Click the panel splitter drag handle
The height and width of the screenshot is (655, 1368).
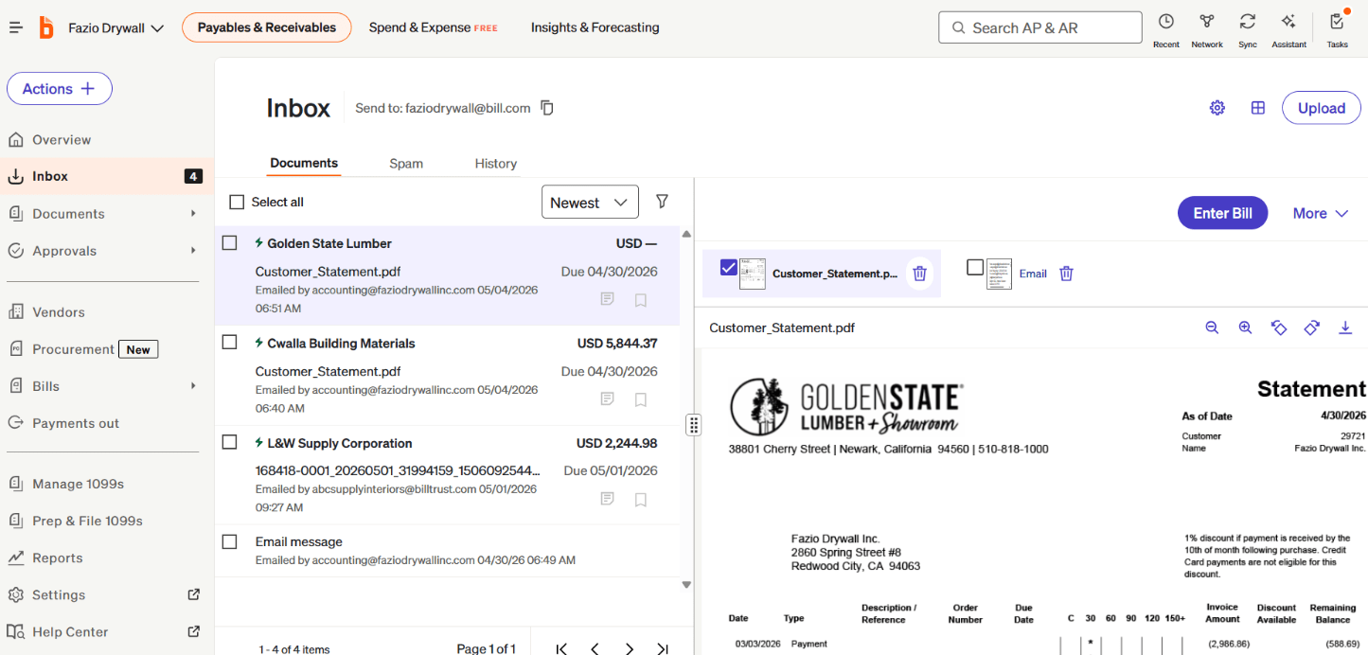pyautogui.click(x=694, y=424)
